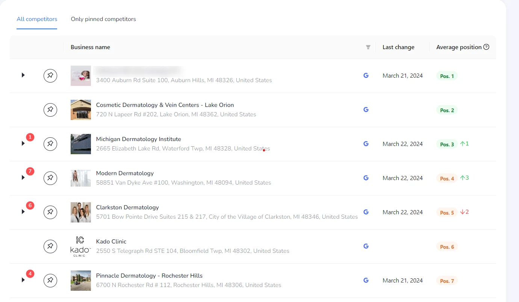Switch to Only pinned competitors tab

click(103, 19)
